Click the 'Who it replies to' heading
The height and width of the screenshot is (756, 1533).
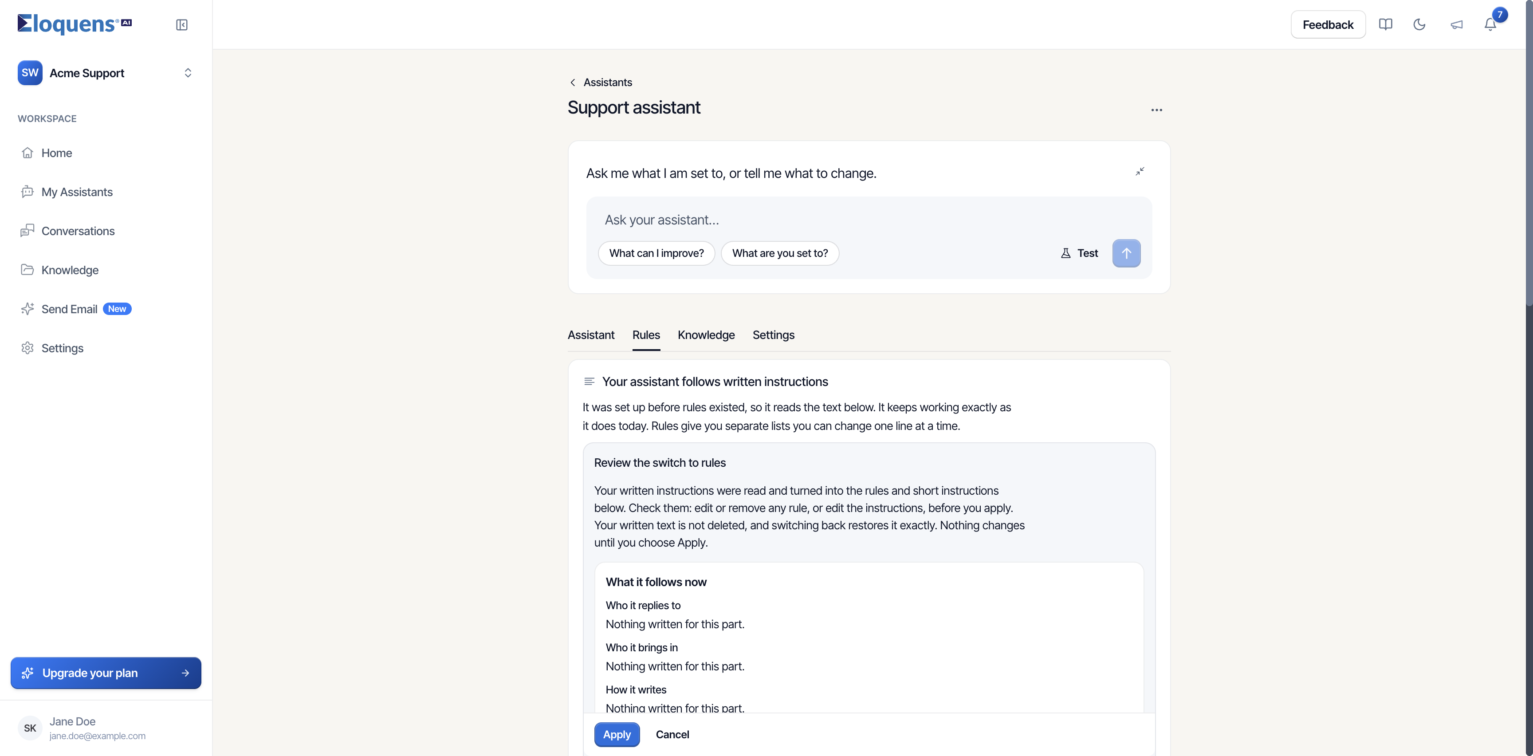pos(643,606)
